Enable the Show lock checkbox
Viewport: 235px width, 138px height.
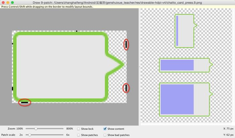tap(79, 129)
